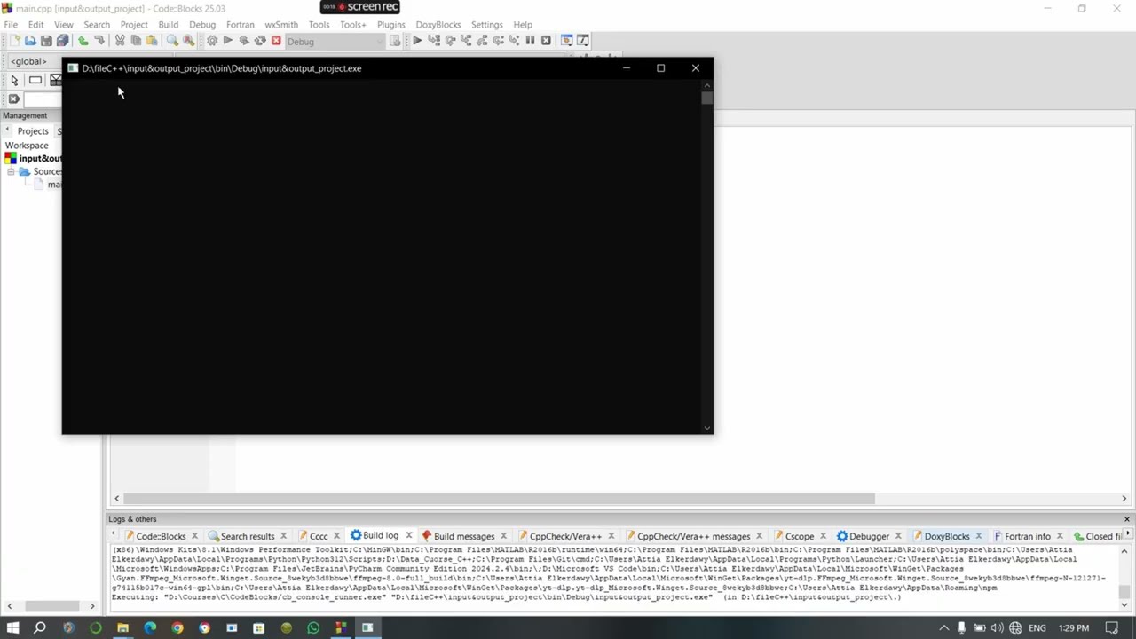
Task: Click the Open file toolbar icon
Action: tap(30, 41)
